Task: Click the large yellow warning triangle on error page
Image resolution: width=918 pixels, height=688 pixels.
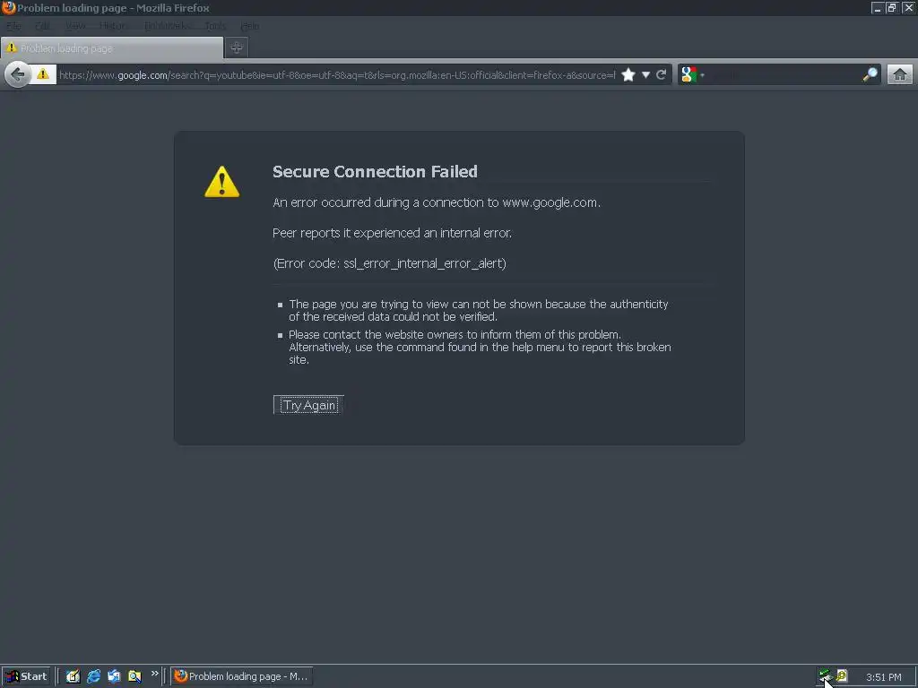Action: pos(222,181)
